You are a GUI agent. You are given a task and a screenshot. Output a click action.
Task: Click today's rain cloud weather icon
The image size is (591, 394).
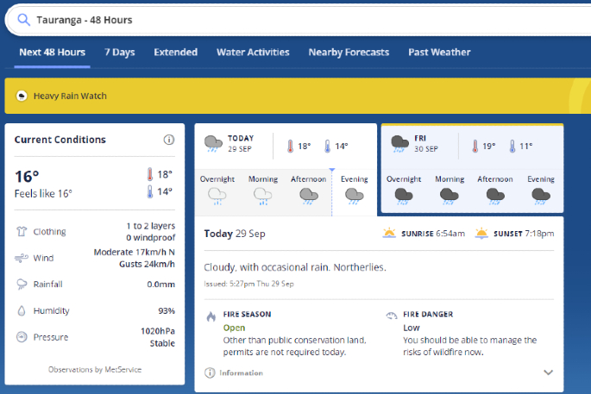(x=212, y=143)
